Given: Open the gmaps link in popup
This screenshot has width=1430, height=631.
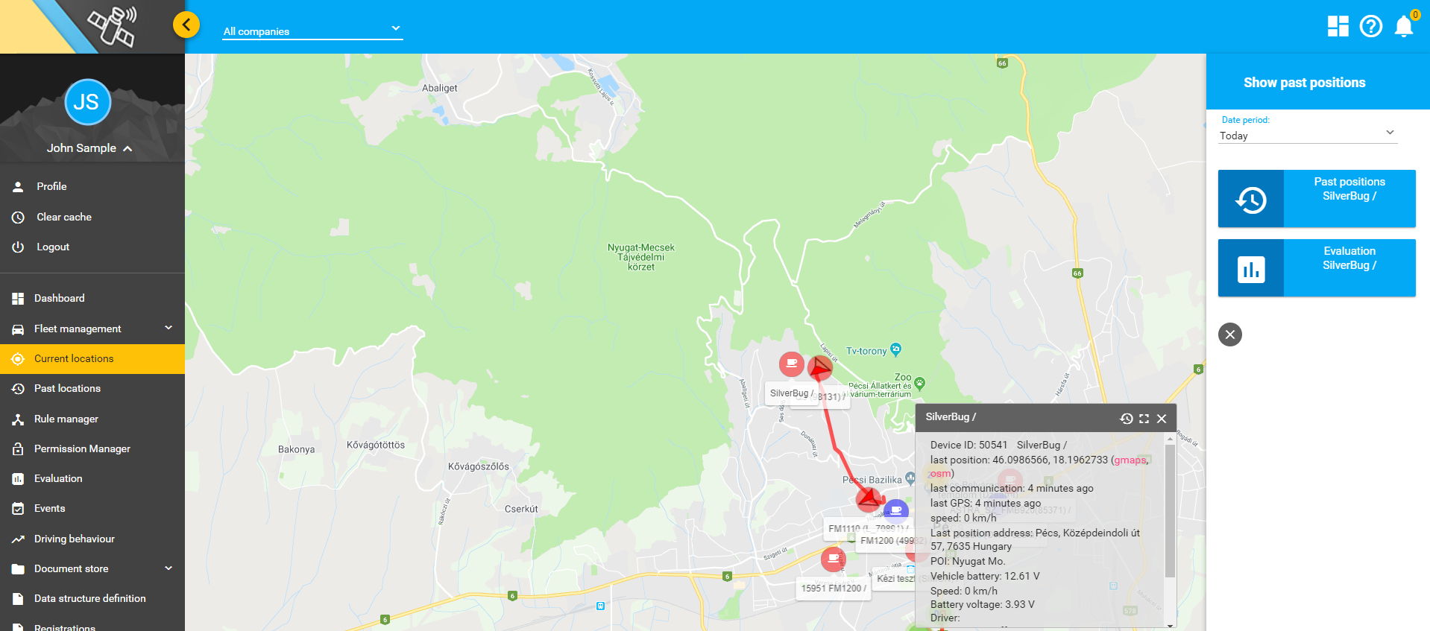Looking at the screenshot, I should tap(1129, 460).
